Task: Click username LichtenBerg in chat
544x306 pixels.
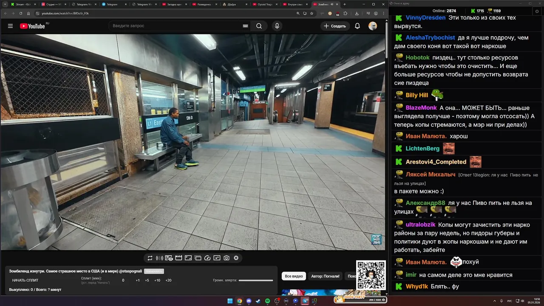Action: coord(422,148)
